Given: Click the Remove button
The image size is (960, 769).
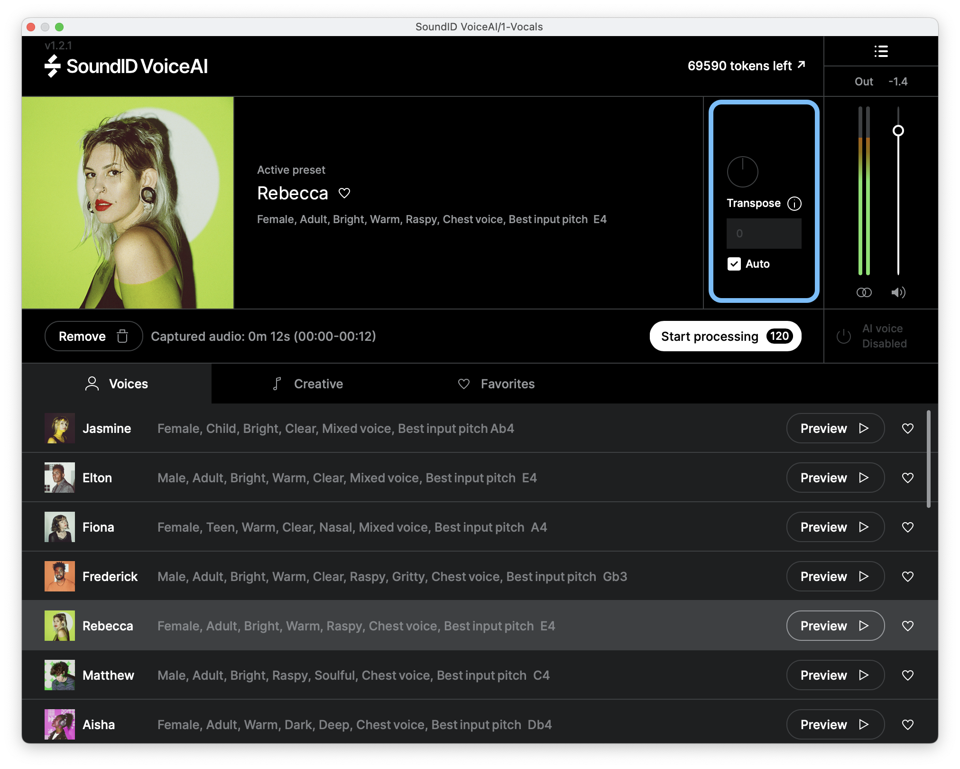Looking at the screenshot, I should click(93, 336).
